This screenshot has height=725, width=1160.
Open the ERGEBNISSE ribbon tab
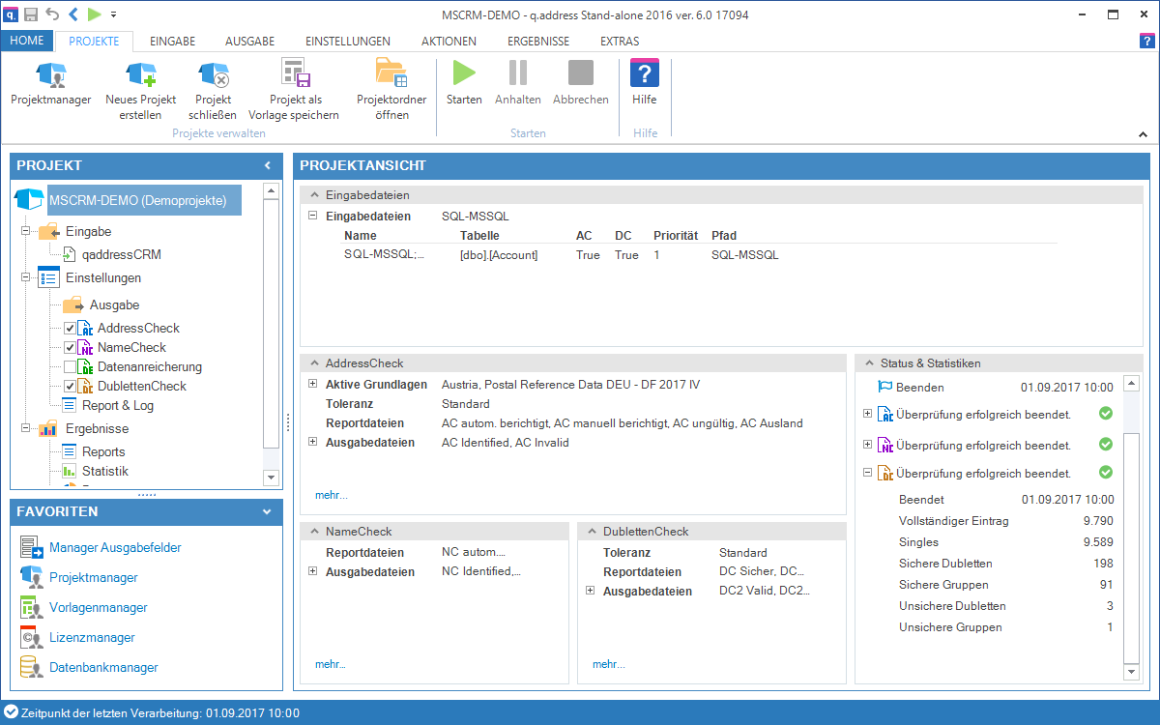click(537, 42)
